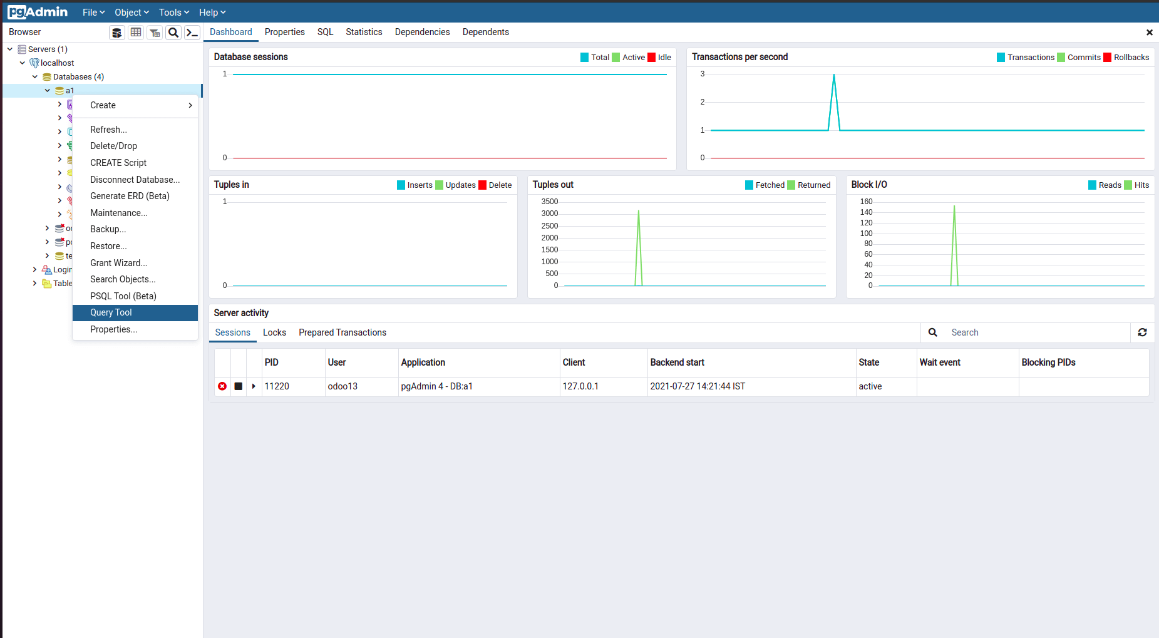Open the Statistics tab

(x=364, y=32)
